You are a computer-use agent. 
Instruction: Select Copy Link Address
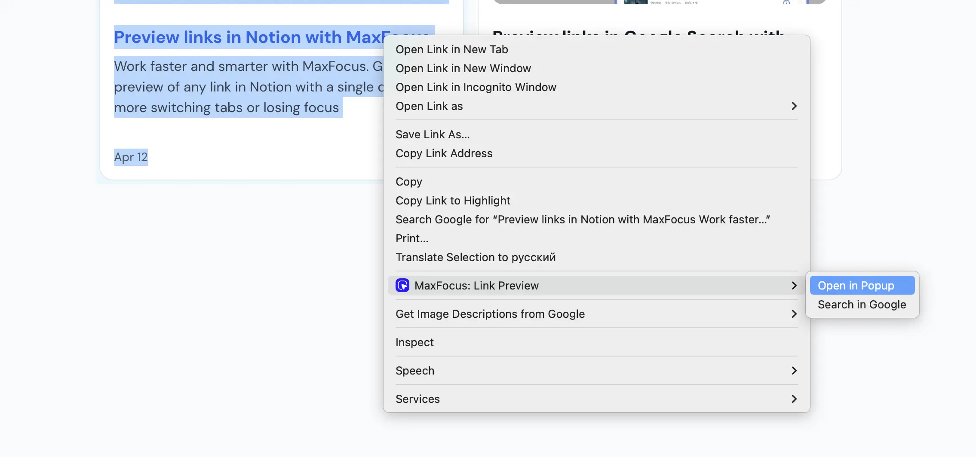pos(596,153)
